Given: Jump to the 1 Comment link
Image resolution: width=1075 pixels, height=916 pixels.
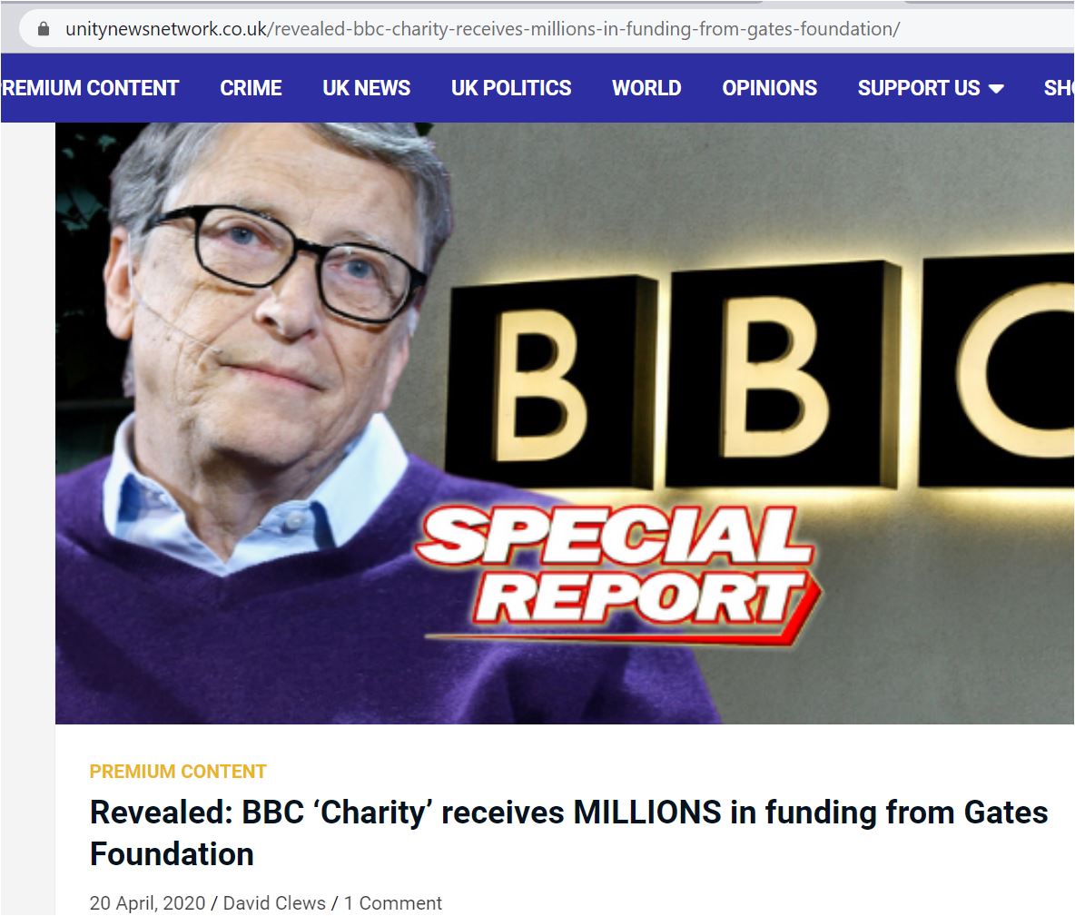Looking at the screenshot, I should point(393,903).
